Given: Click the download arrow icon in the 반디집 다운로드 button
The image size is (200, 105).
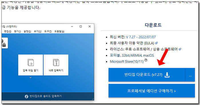Looking at the screenshot, I should point(167,75).
